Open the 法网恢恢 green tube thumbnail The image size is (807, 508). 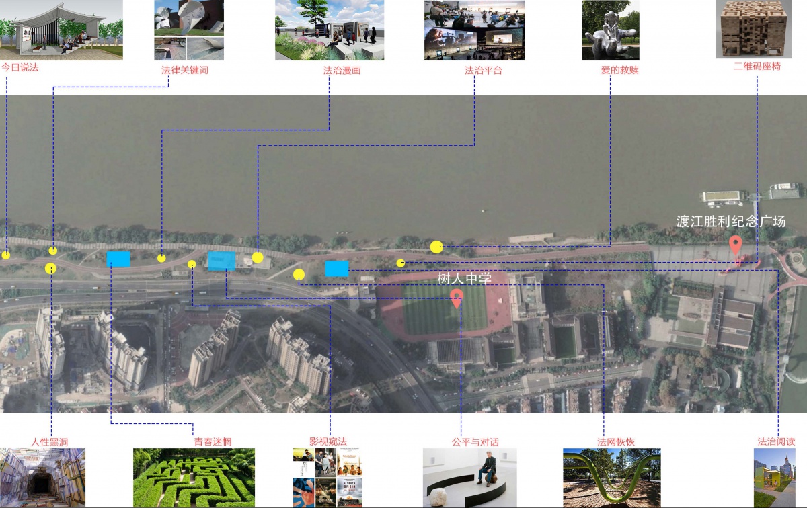[612, 478]
